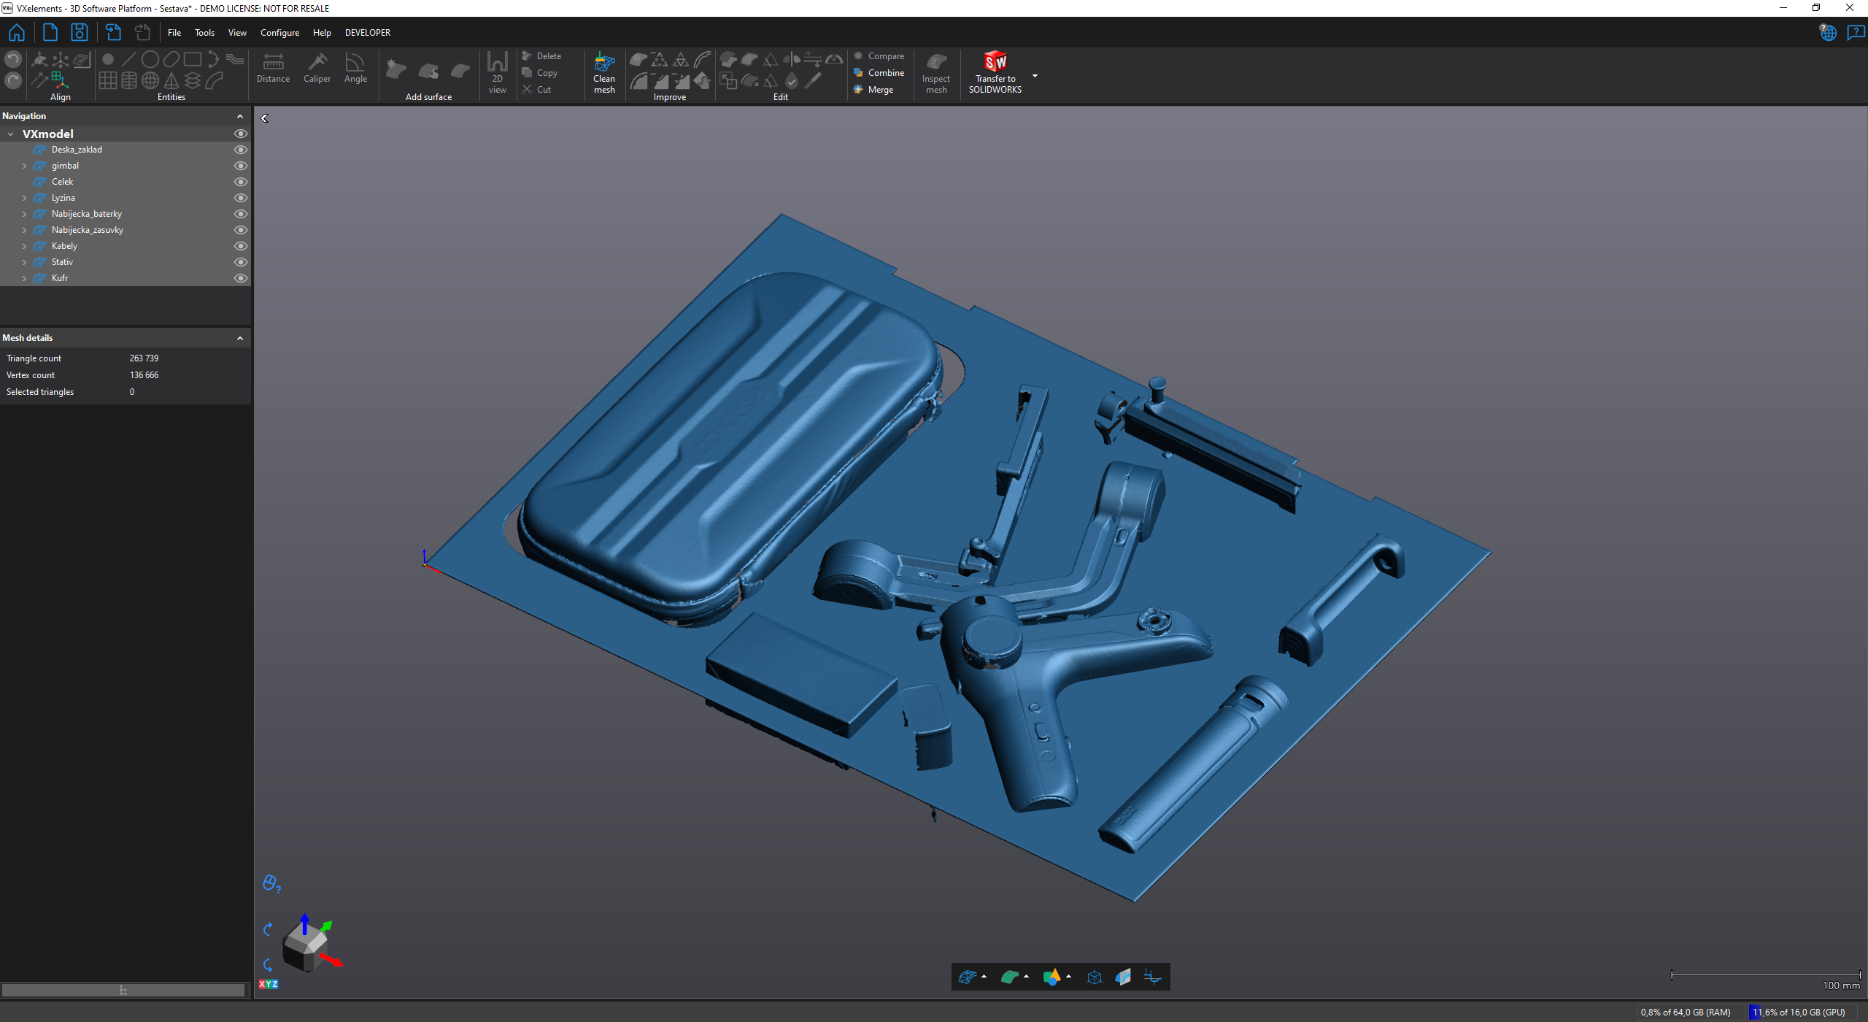Click the Combine button
The height and width of the screenshot is (1022, 1868).
coord(885,73)
